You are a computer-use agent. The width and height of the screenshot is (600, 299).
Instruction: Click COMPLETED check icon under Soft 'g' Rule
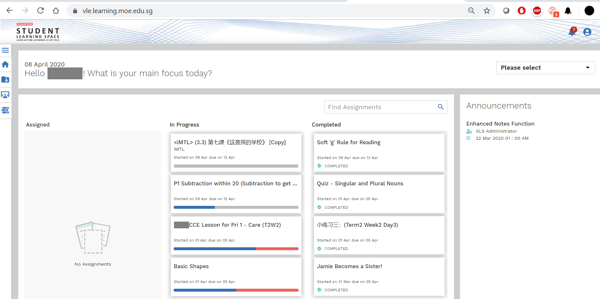click(x=319, y=166)
